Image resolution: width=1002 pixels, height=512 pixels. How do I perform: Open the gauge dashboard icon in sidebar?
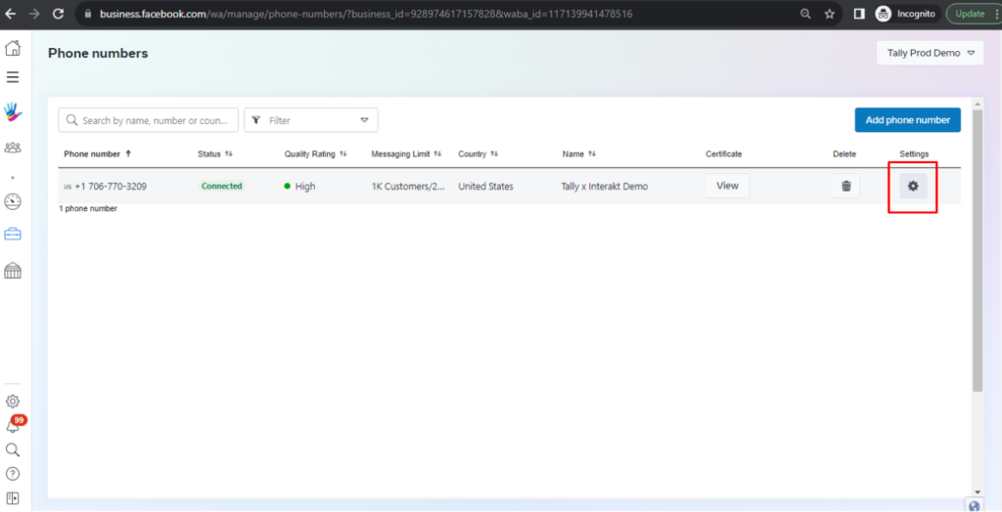coord(13,202)
